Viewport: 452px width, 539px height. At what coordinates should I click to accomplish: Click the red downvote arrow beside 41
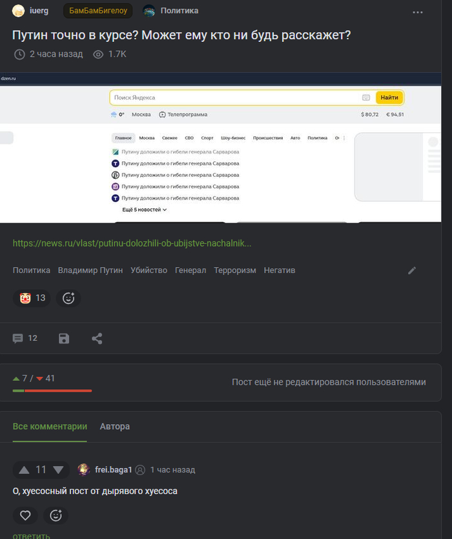click(x=39, y=379)
